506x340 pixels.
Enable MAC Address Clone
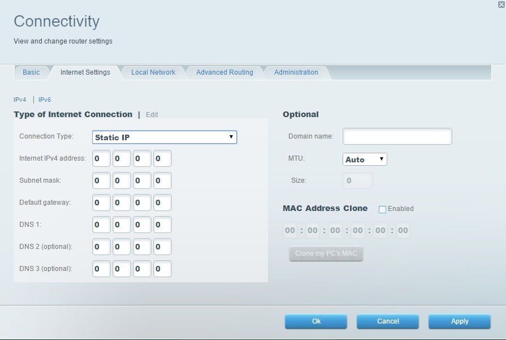click(x=382, y=209)
